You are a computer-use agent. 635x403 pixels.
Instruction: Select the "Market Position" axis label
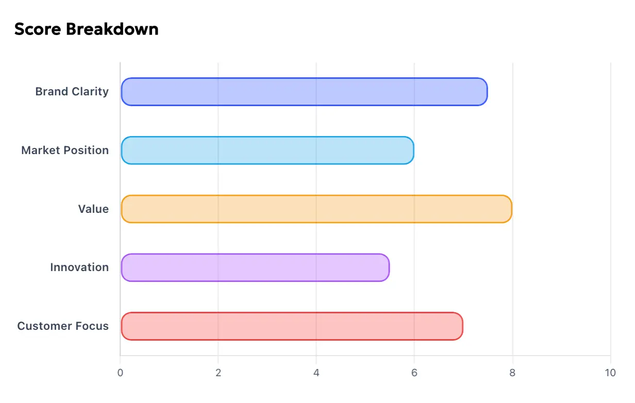click(65, 150)
